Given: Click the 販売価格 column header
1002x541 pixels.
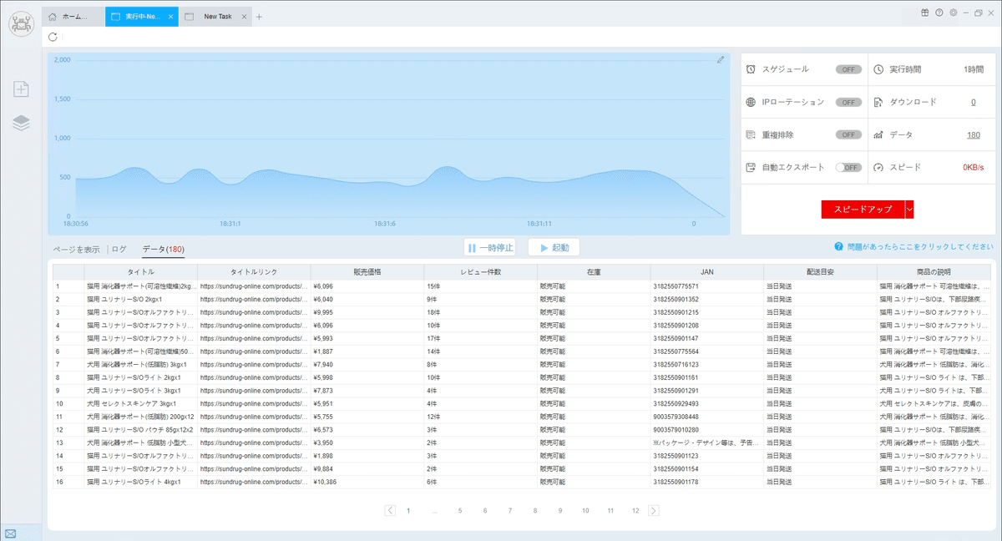Looking at the screenshot, I should tap(367, 272).
